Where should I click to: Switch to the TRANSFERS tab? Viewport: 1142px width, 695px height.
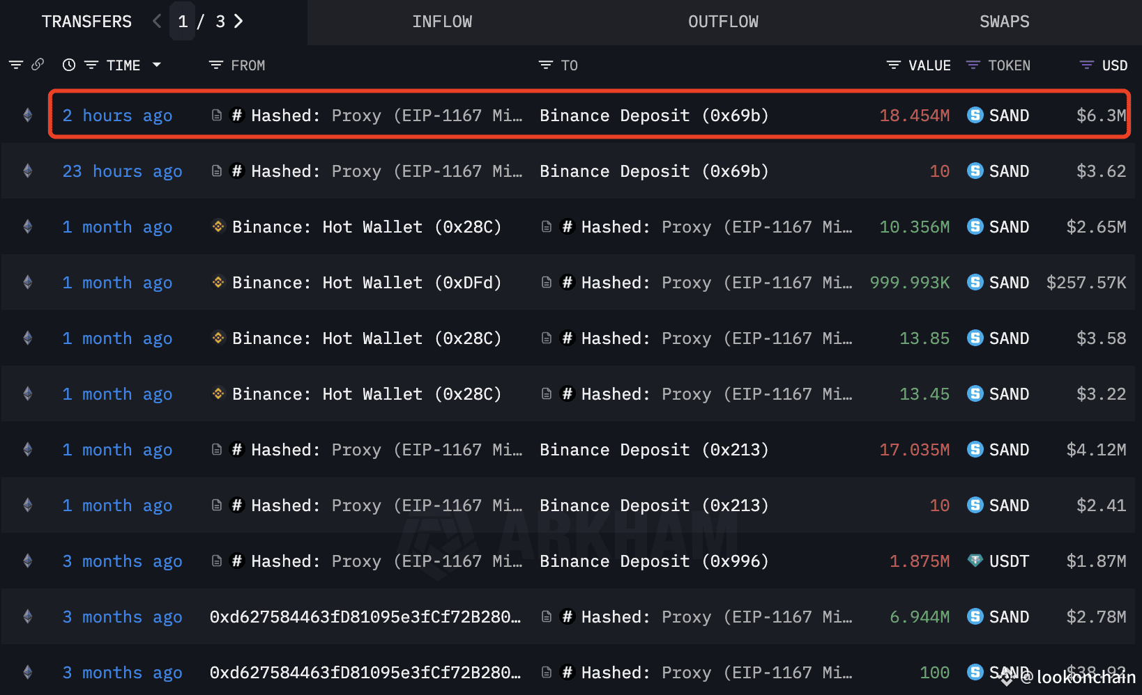86,22
